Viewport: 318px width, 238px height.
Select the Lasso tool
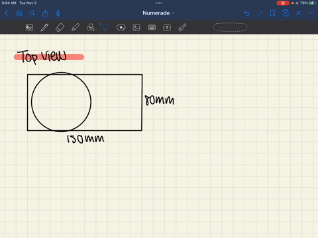click(x=105, y=27)
